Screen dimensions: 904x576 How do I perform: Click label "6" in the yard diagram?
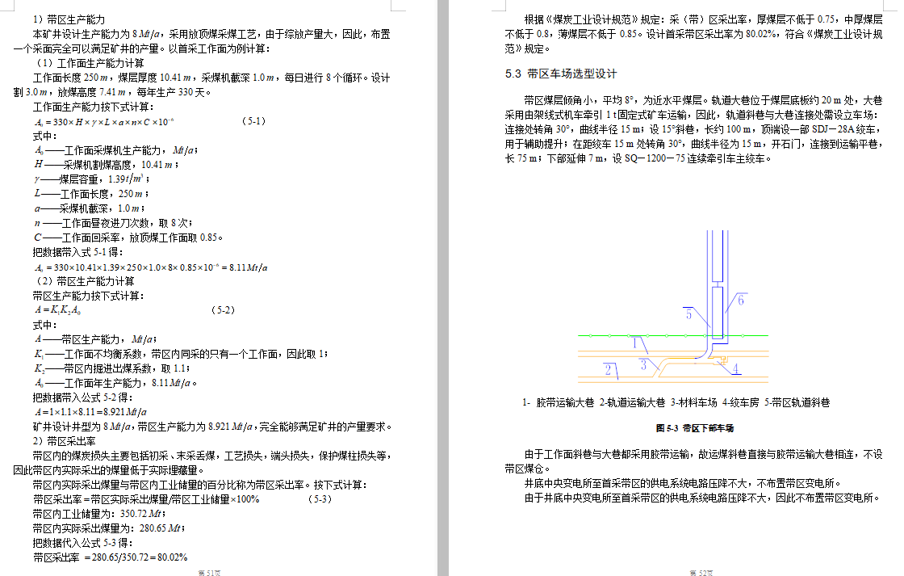741,301
